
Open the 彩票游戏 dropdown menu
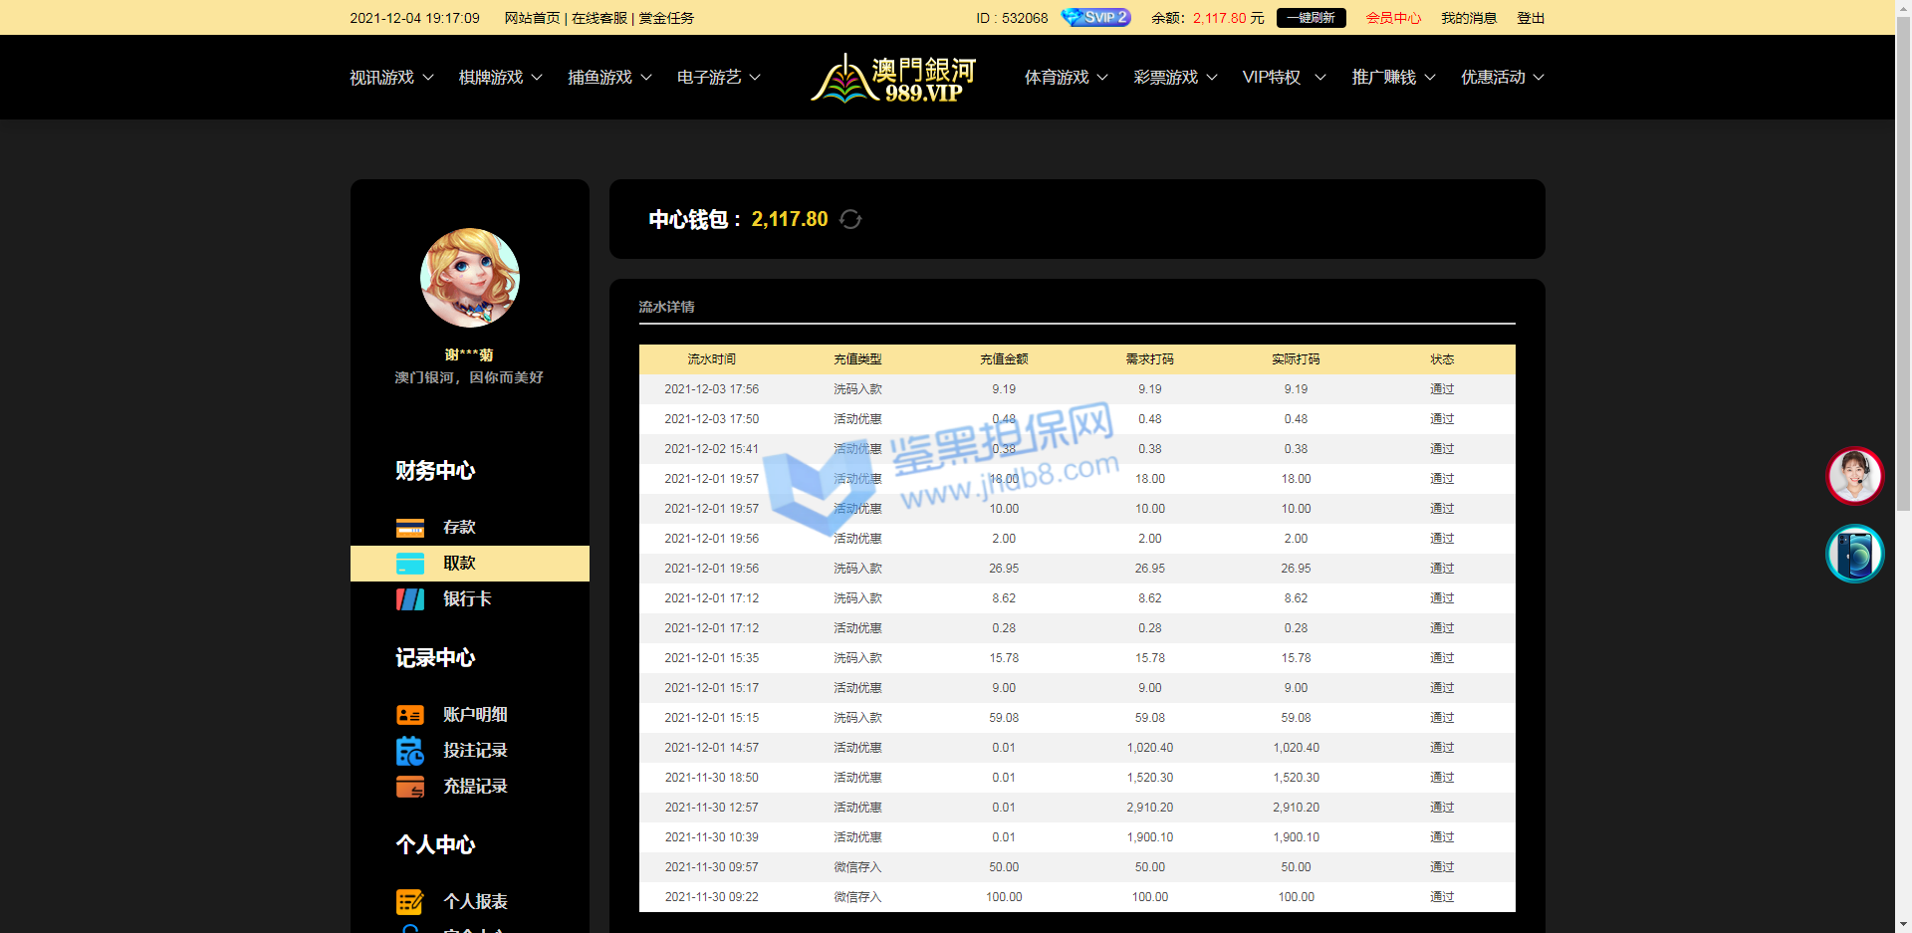coord(1175,78)
